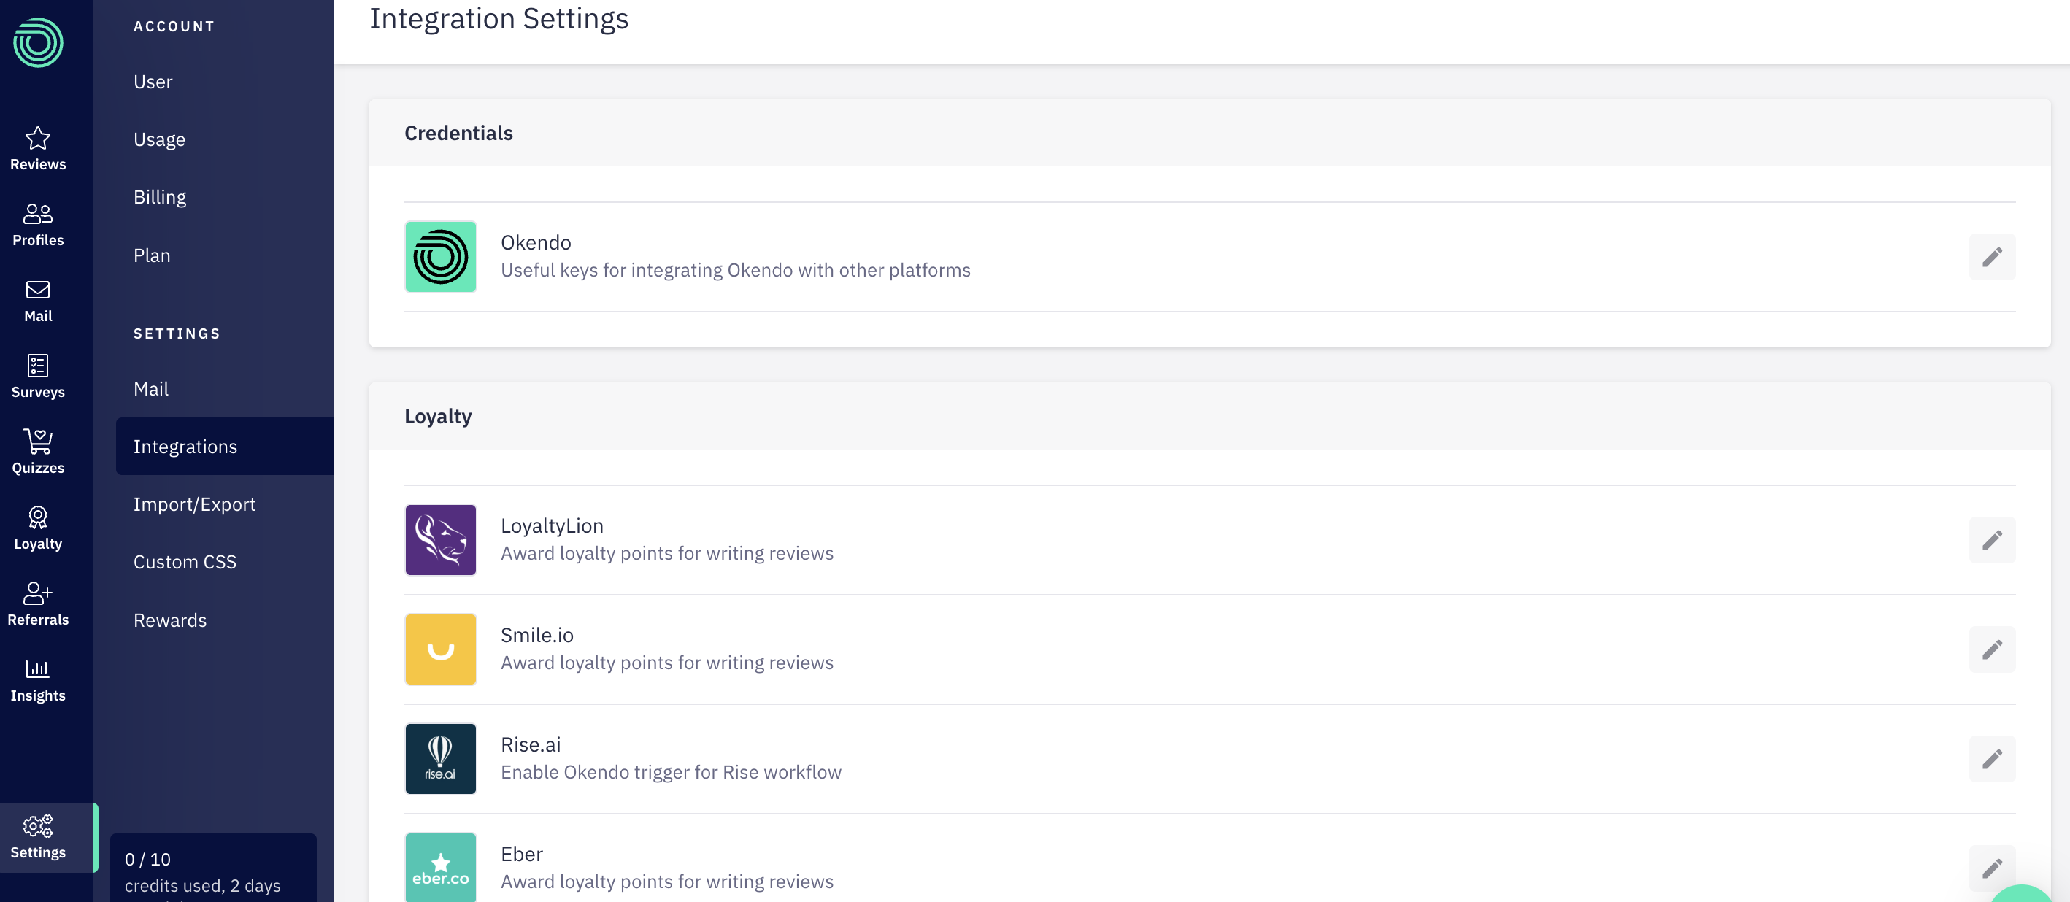This screenshot has width=2070, height=902.
Task: Open Mail envelope icon in sidebar
Action: (x=38, y=290)
